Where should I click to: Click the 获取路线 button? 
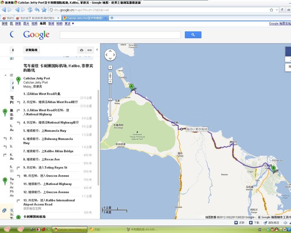[x=32, y=50]
